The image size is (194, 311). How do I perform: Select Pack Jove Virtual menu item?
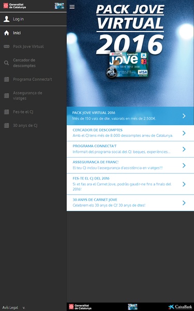(x=33, y=47)
